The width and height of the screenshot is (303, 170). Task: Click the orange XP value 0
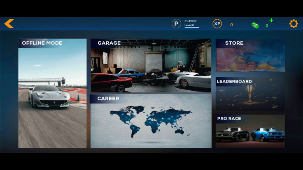pos(231,25)
